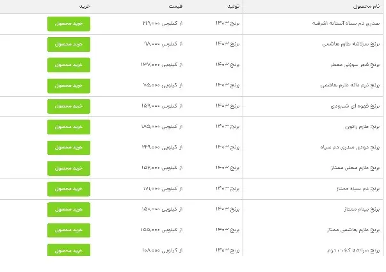The height and width of the screenshot is (272, 386).
Task: Click the خرید column header
Action: click(x=84, y=6)
